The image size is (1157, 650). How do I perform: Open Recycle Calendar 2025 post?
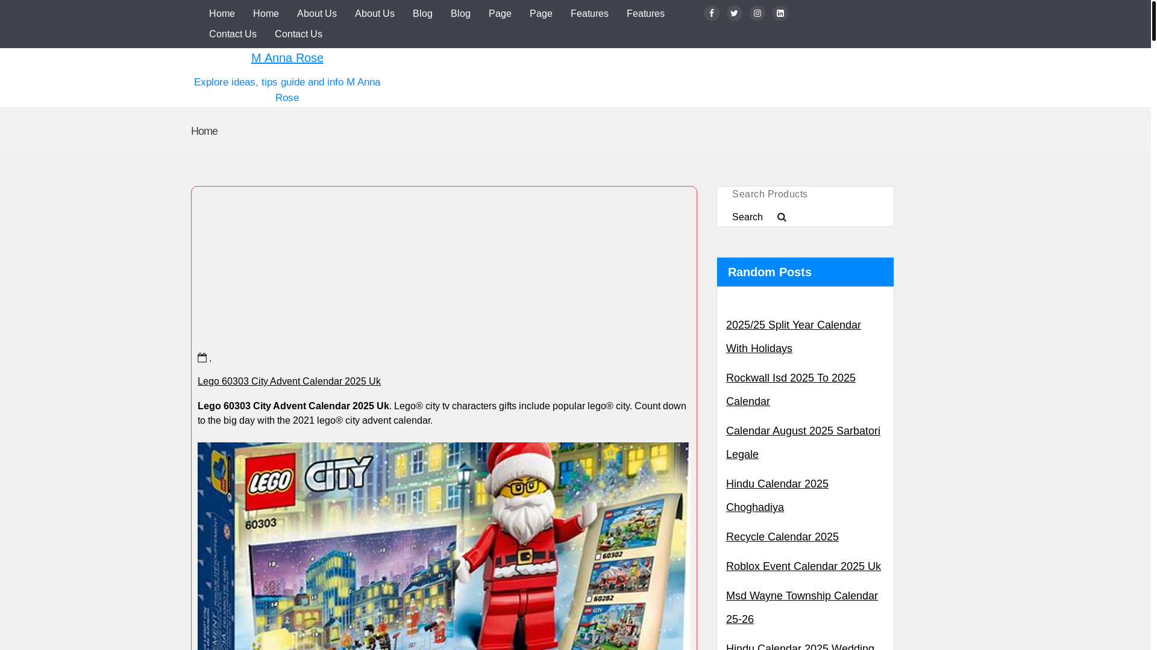point(782,537)
